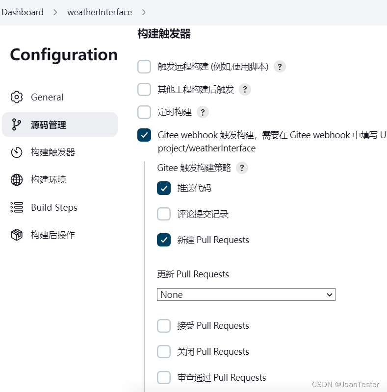Uncheck 推送代码 trigger
Screen dimensions: 387x392
tap(164, 188)
